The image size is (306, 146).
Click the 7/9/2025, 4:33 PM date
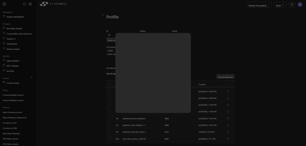[x=206, y=132]
